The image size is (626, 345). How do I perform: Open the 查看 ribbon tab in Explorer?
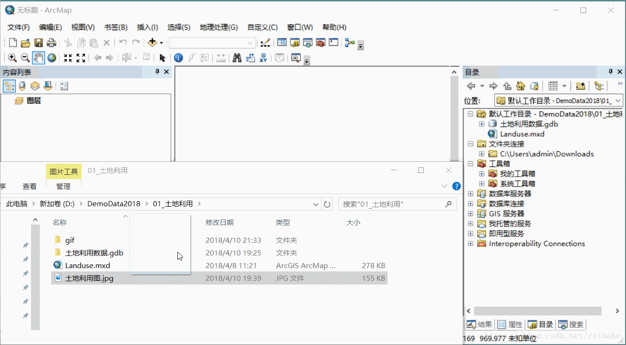click(30, 186)
